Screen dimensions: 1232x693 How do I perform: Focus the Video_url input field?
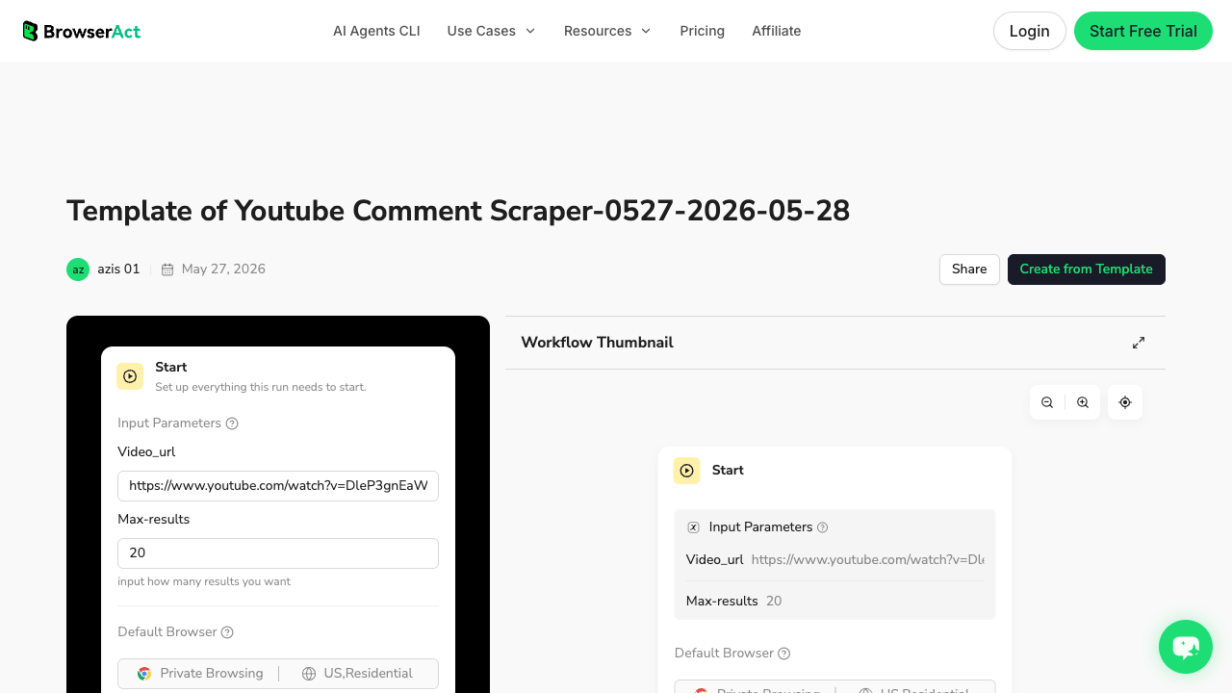(278, 486)
